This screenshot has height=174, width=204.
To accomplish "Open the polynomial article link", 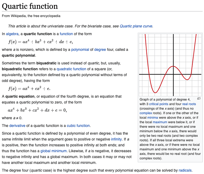I will coord(80,49).
